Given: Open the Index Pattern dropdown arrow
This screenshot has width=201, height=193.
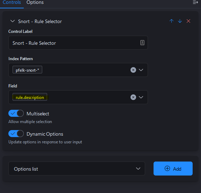Looking at the screenshot, I should tap(141, 70).
